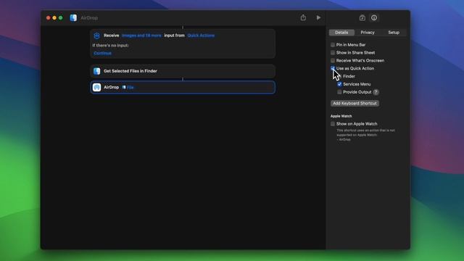This screenshot has height=261, width=464.
Task: Toggle Use as Quick Action checkbox
Action: [x=333, y=68]
